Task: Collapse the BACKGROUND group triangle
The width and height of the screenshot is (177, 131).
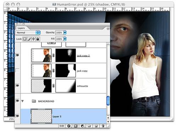Action: [x=22, y=101]
